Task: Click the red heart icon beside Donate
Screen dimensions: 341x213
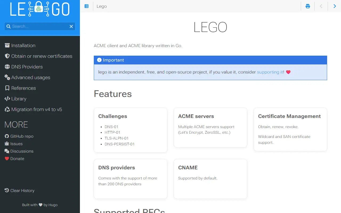Action: pos(7,159)
